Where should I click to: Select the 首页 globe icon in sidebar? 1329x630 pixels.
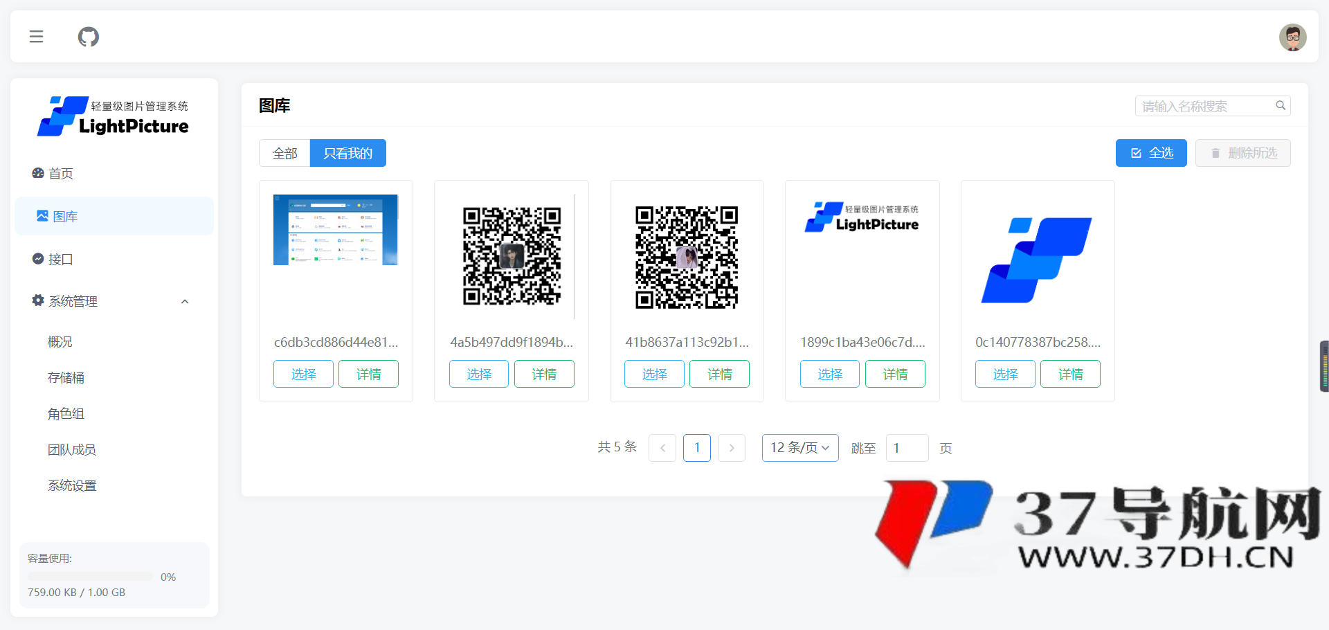(x=37, y=173)
